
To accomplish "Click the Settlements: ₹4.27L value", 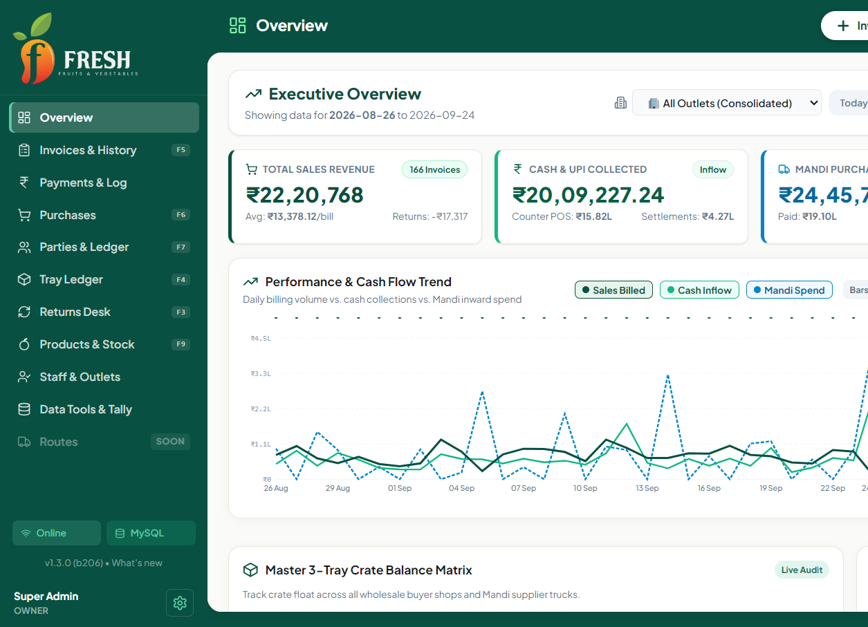I will pyautogui.click(x=687, y=216).
